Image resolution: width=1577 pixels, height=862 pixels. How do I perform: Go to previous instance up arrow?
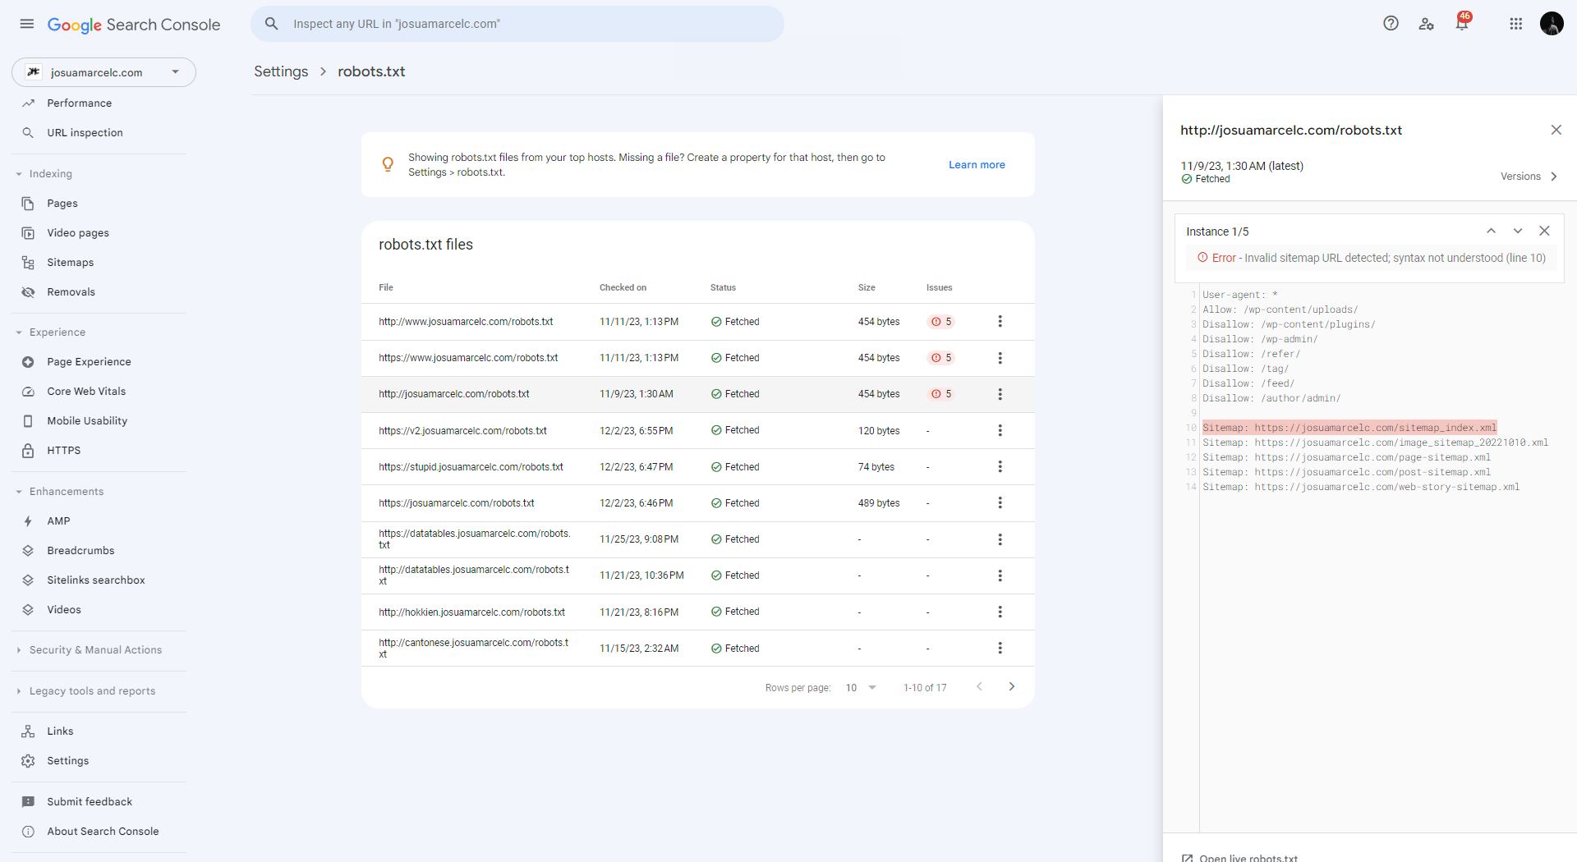click(1491, 232)
